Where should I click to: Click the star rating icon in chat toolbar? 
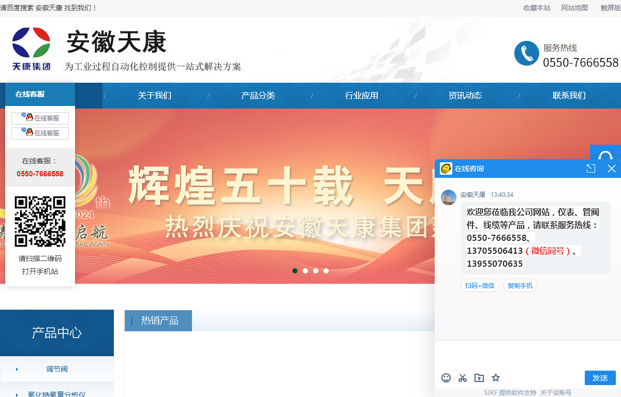point(495,378)
